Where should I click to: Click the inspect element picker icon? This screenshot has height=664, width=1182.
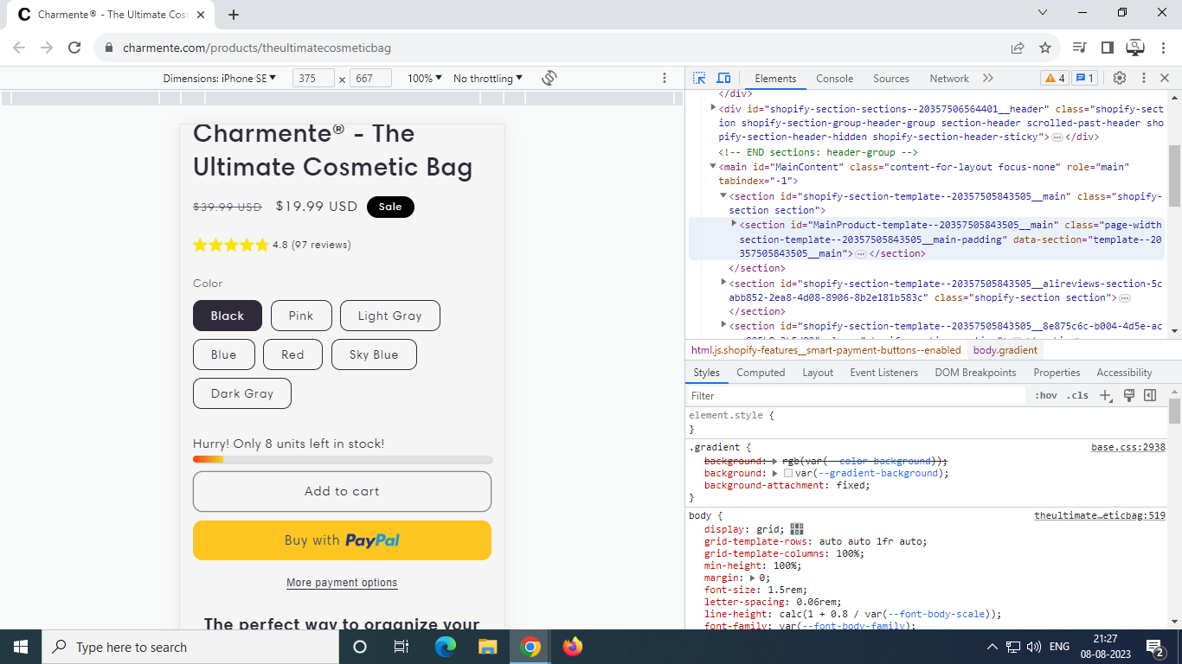[699, 78]
